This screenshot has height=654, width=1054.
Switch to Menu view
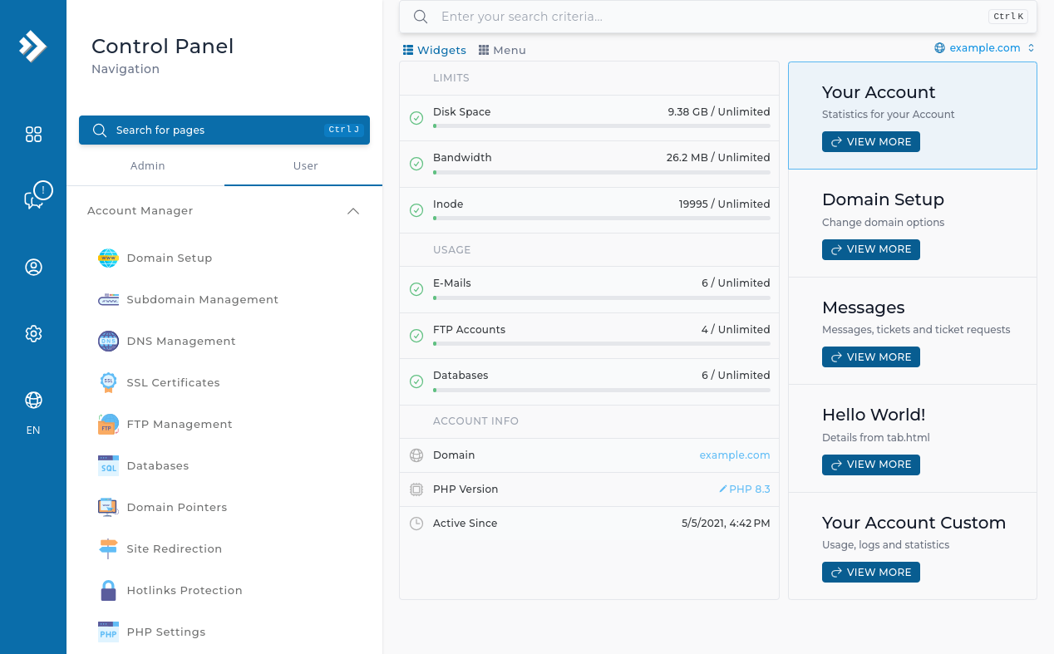(502, 51)
